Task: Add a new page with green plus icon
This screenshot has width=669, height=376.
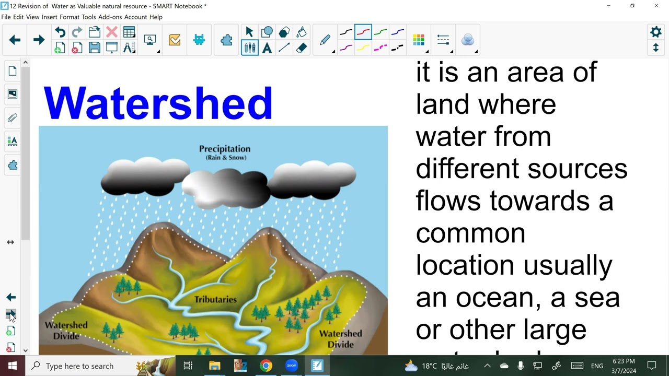Action: pos(60,48)
